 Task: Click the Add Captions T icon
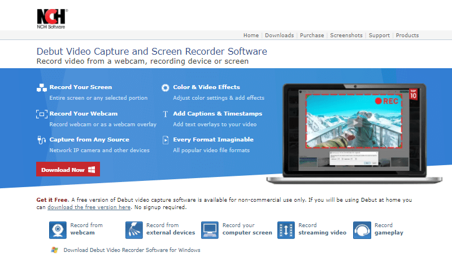click(x=165, y=114)
